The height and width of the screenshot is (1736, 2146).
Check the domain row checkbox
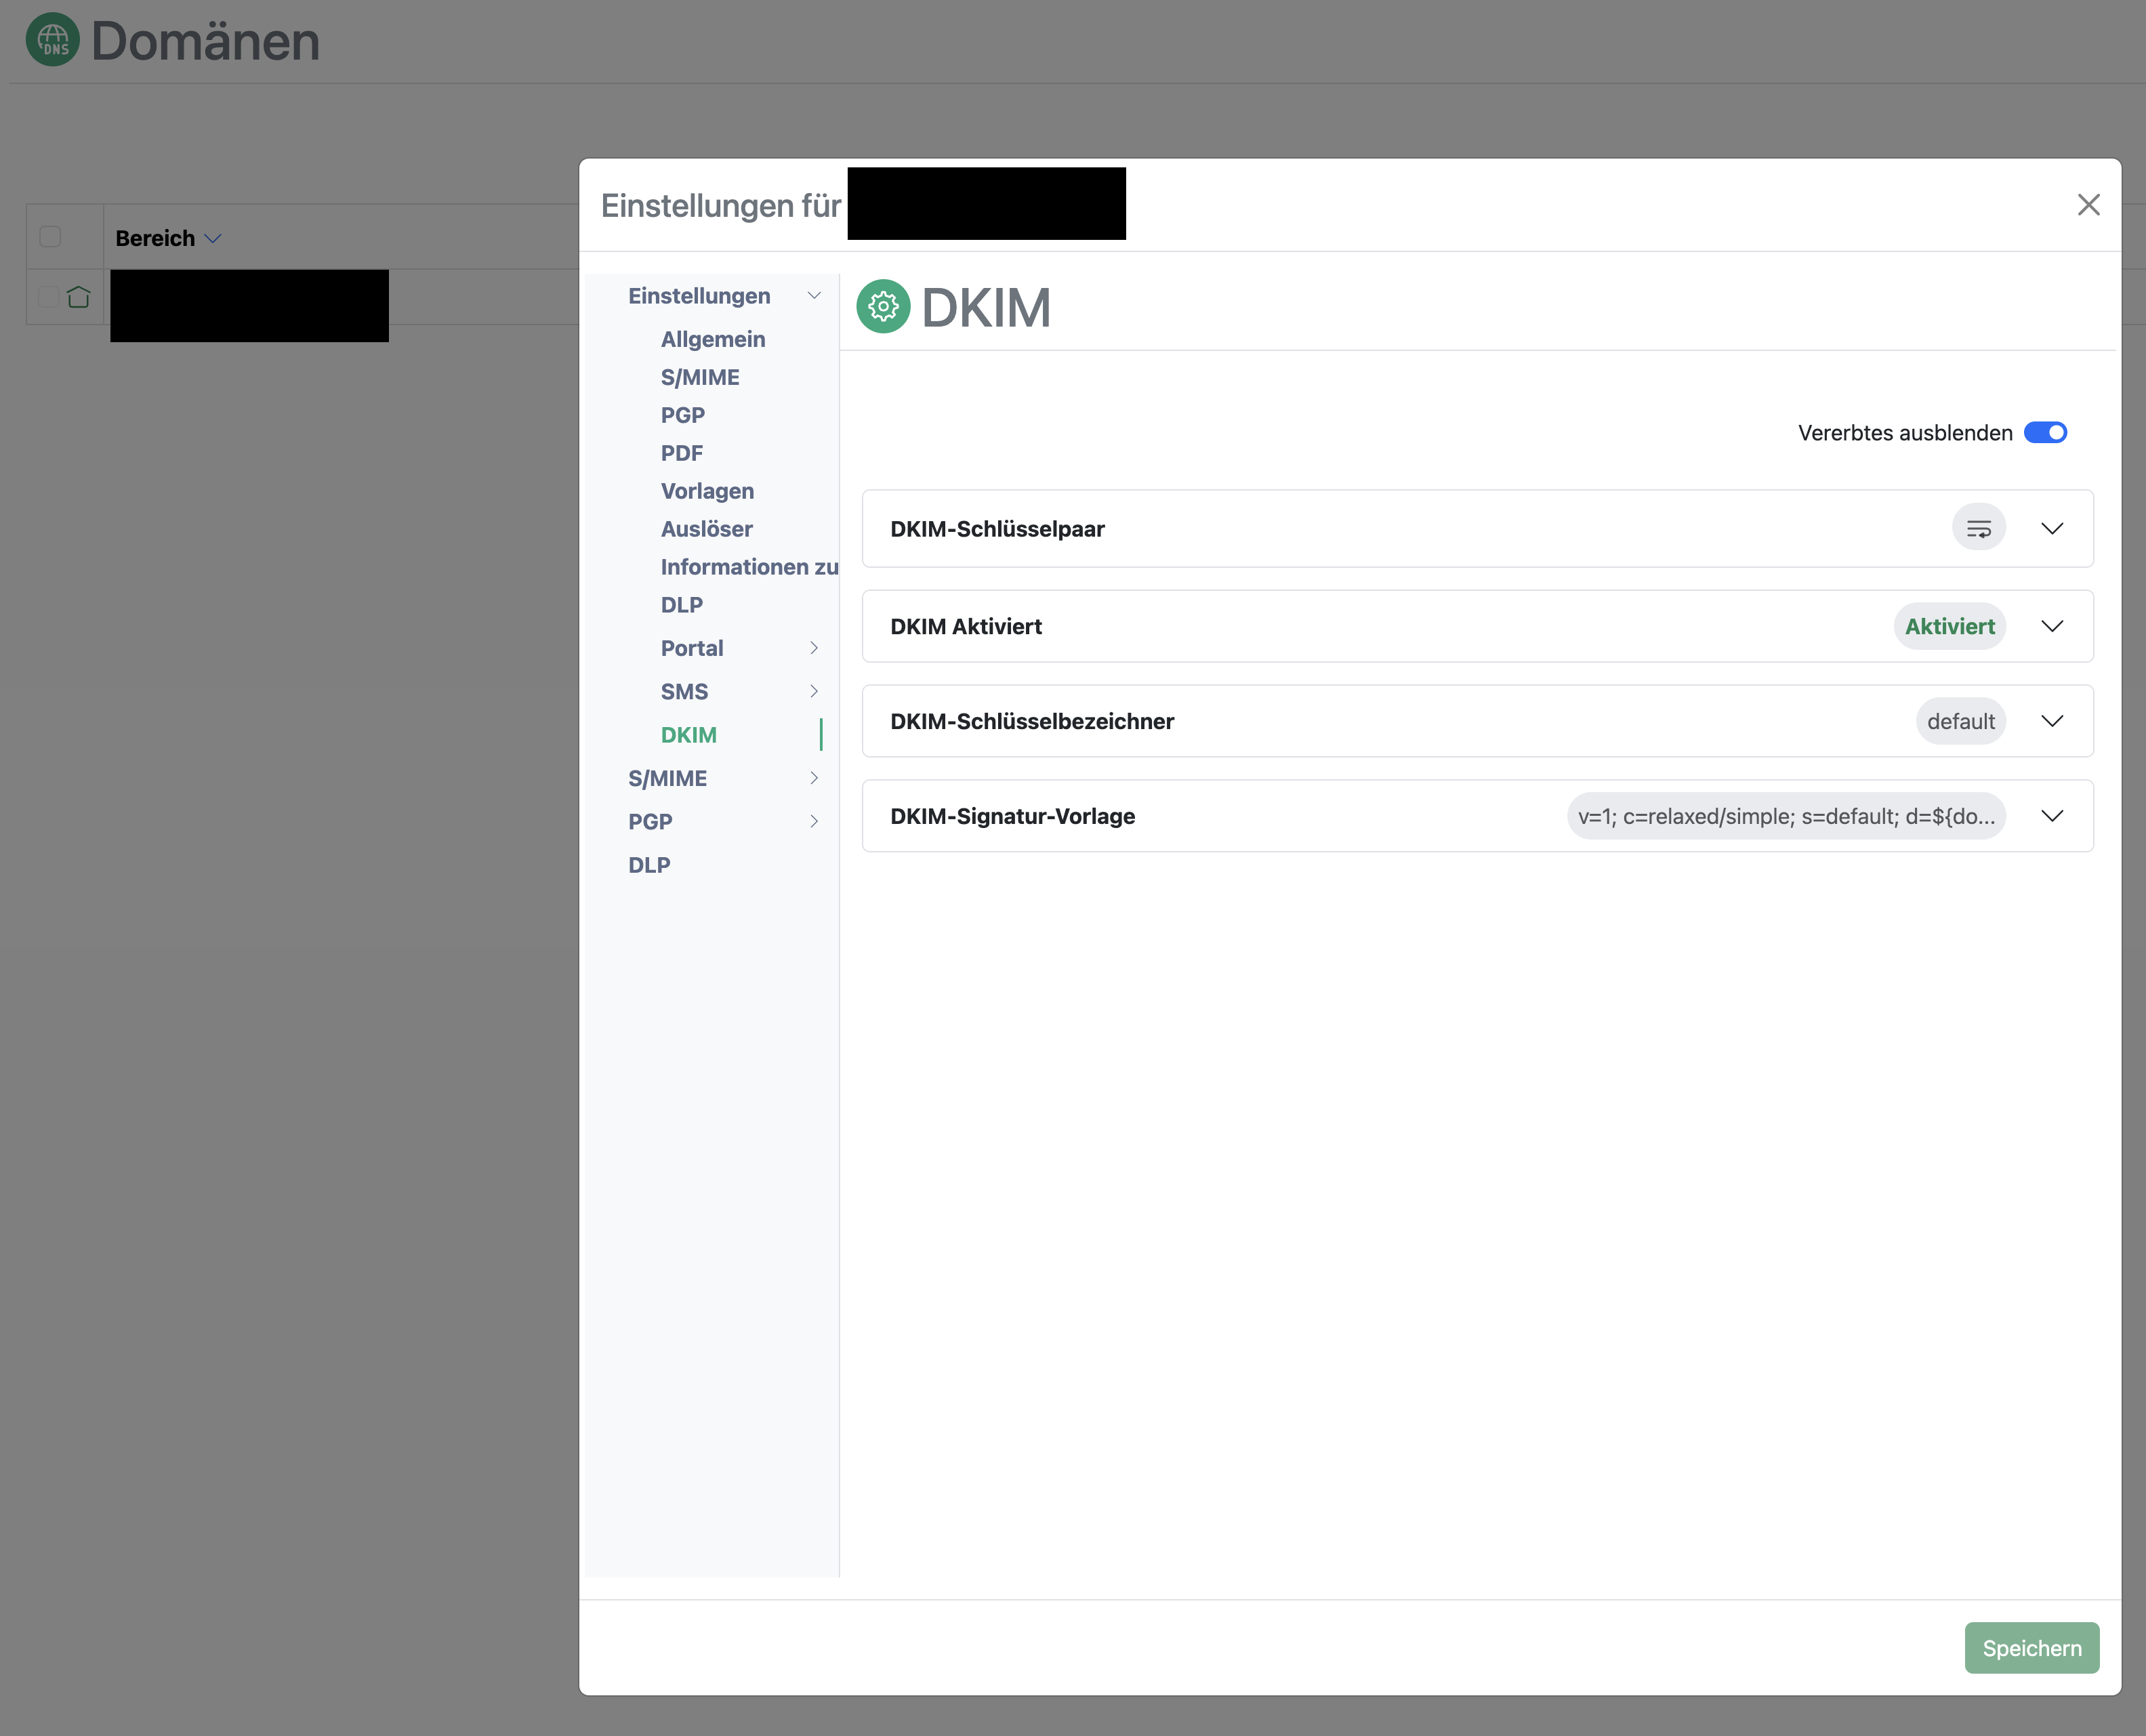pyautogui.click(x=48, y=298)
